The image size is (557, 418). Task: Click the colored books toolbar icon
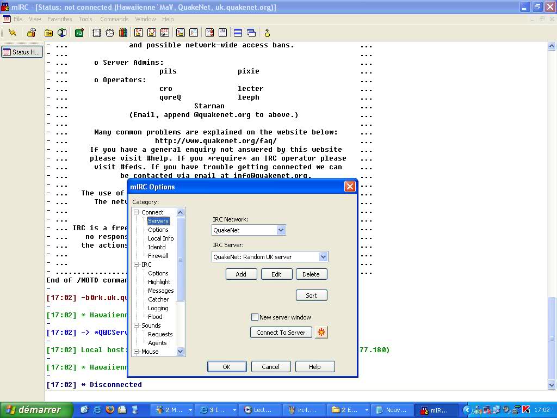coord(123,33)
